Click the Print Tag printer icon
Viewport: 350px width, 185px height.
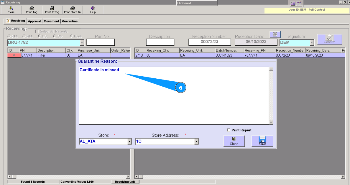click(x=32, y=10)
